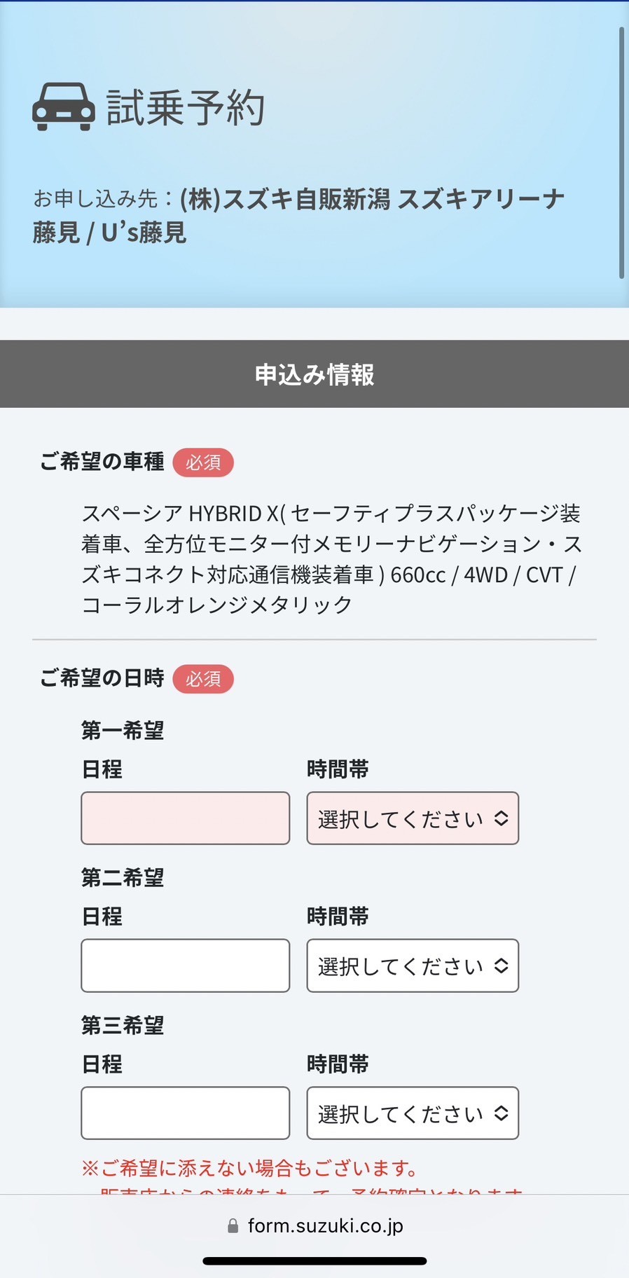The height and width of the screenshot is (1278, 629).
Task: Tap the dealer name スズキアリーナ藤見 text
Action: coord(299,216)
